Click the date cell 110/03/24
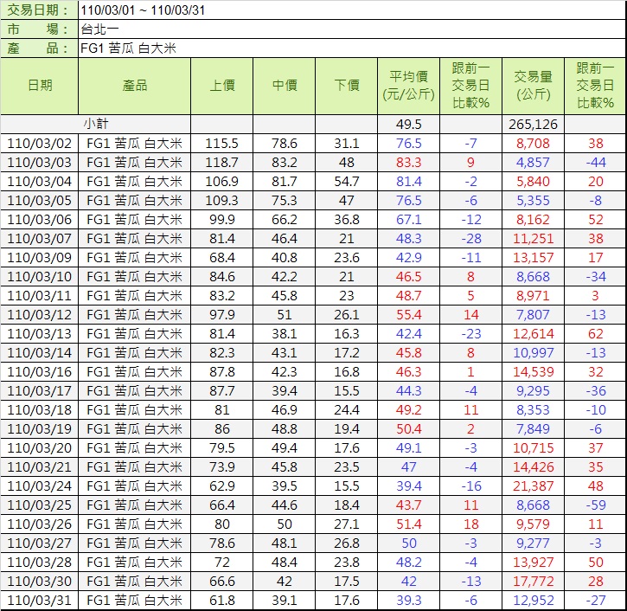This screenshot has width=627, height=611. (x=40, y=486)
